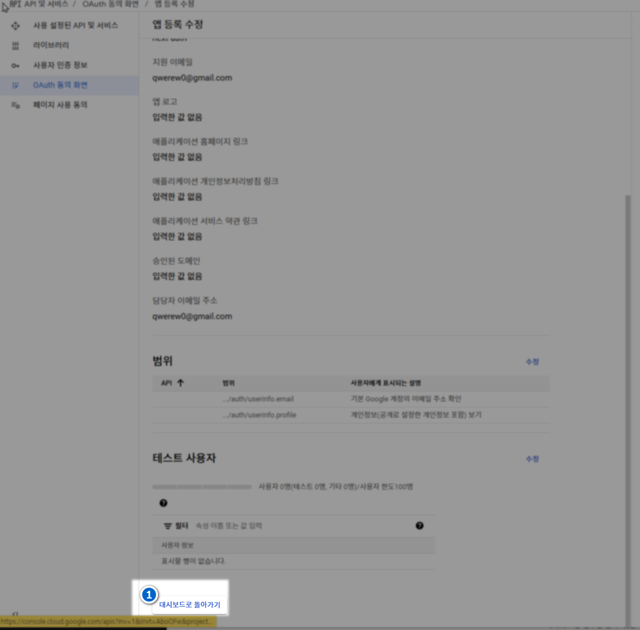Click the 사용 설정된 API 및 서비스 sidebar icon
The image size is (640, 630).
pyautogui.click(x=15, y=25)
